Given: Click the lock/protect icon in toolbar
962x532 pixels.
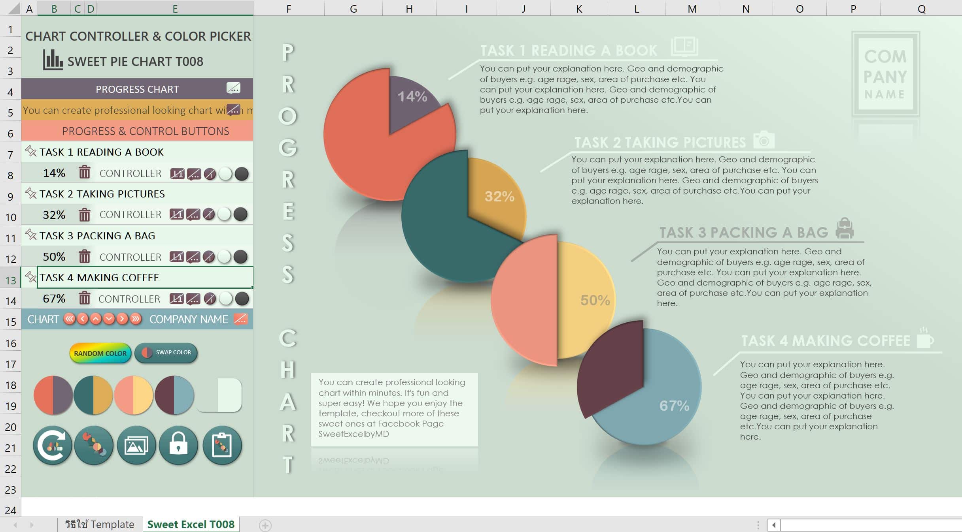Looking at the screenshot, I should 178,446.
